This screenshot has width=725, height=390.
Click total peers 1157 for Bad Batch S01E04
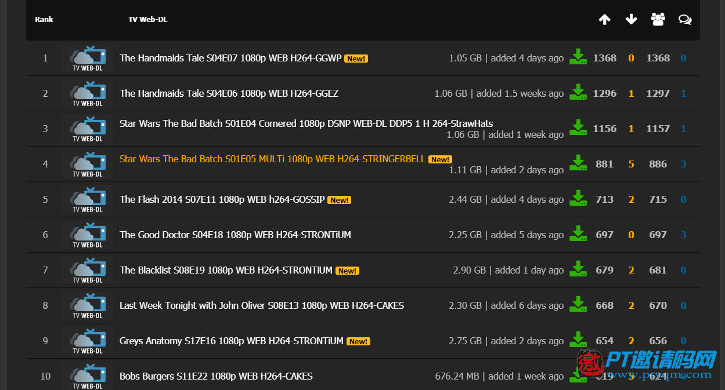(x=658, y=129)
